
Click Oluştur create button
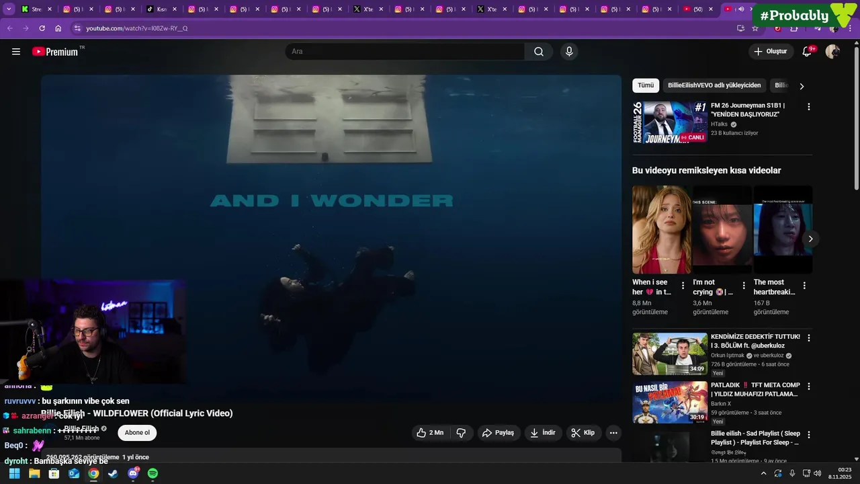click(771, 52)
